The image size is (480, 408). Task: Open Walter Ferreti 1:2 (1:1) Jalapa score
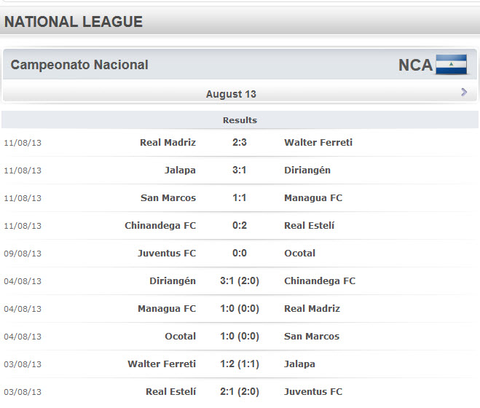pyautogui.click(x=240, y=364)
